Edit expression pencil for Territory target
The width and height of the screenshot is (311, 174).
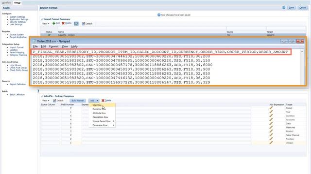click(x=271, y=139)
